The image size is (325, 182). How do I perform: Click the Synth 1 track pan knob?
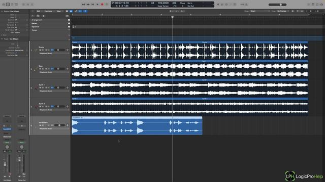(x=68, y=87)
